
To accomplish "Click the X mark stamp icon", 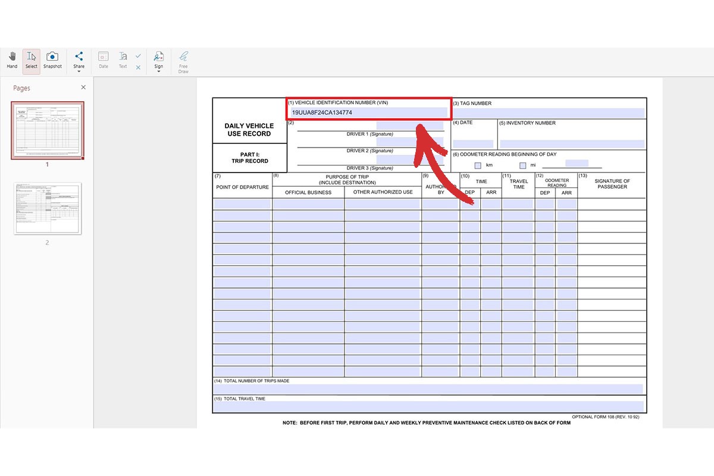I will coord(138,68).
